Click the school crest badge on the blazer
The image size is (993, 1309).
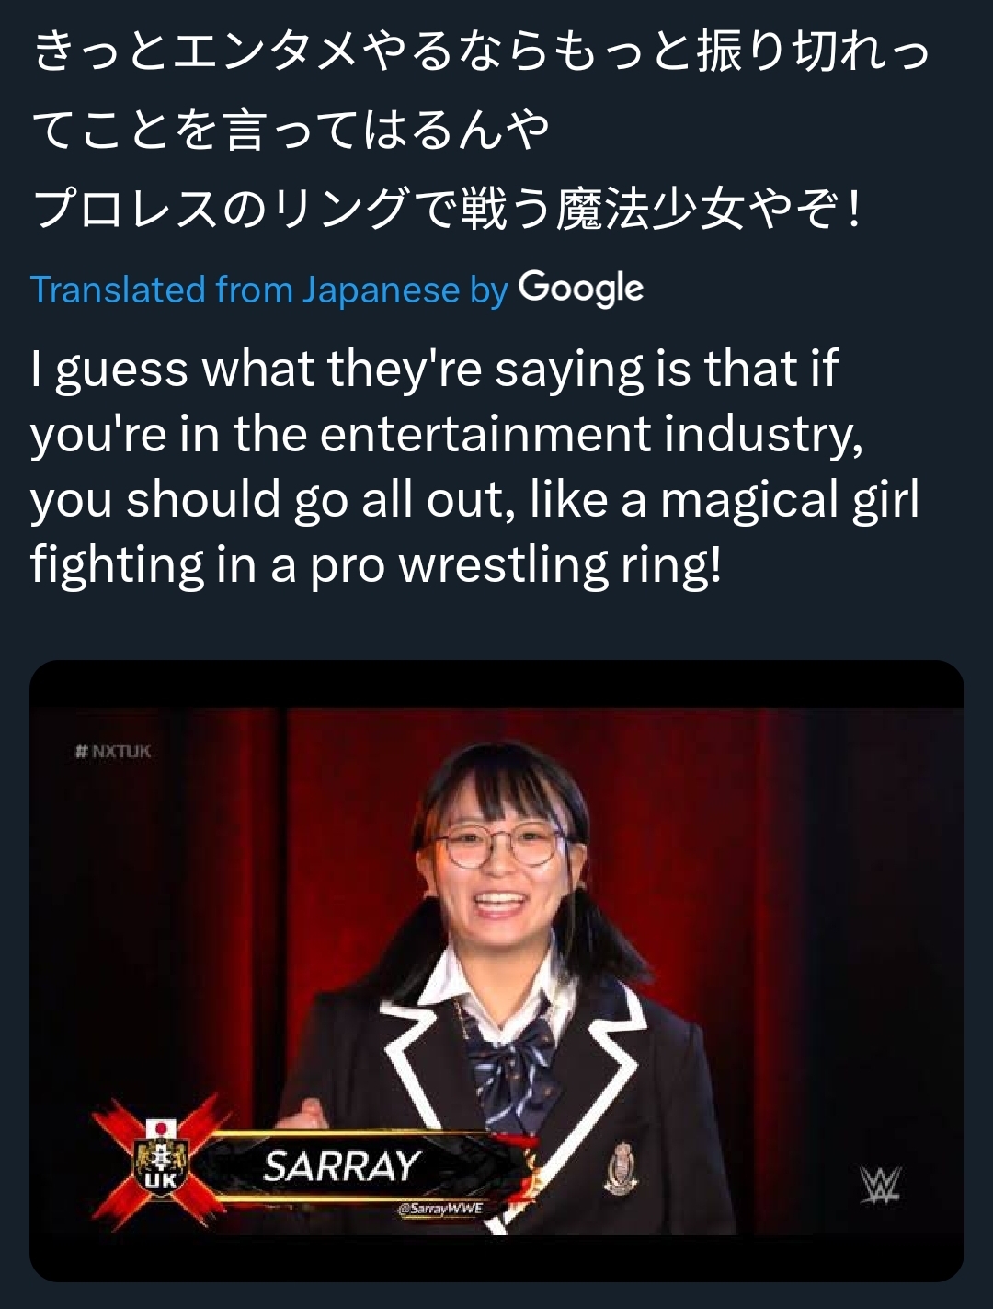coord(622,1167)
